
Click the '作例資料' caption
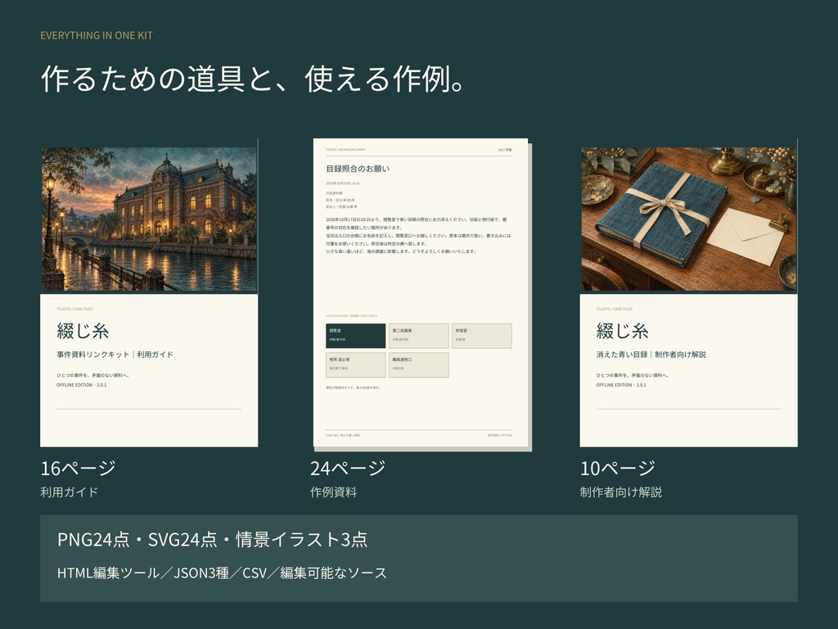(334, 492)
